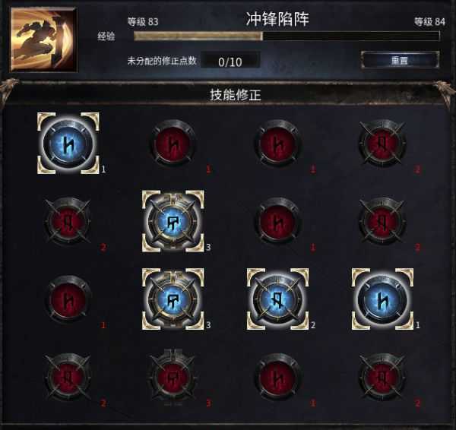Deactivate the only blue rune costing 2
This screenshot has height=430, width=456.
tap(277, 299)
